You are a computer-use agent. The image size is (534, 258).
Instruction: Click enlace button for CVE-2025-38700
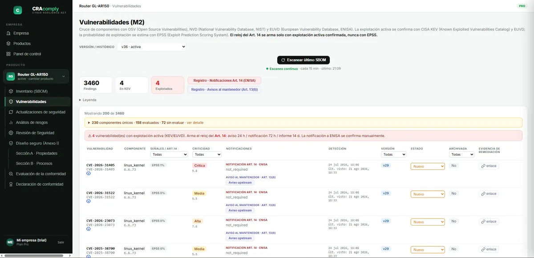coord(489,249)
